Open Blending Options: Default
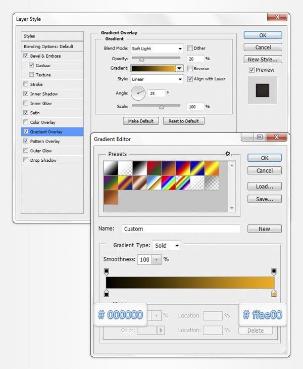303x369 pixels. pyautogui.click(x=52, y=47)
